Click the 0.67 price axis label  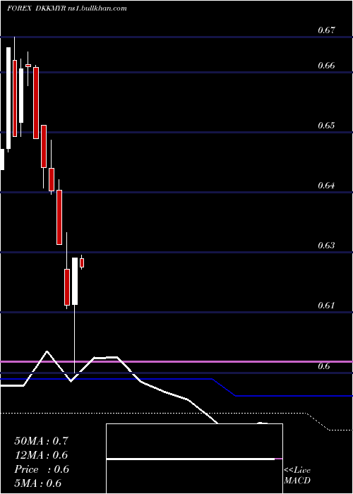tap(326, 30)
